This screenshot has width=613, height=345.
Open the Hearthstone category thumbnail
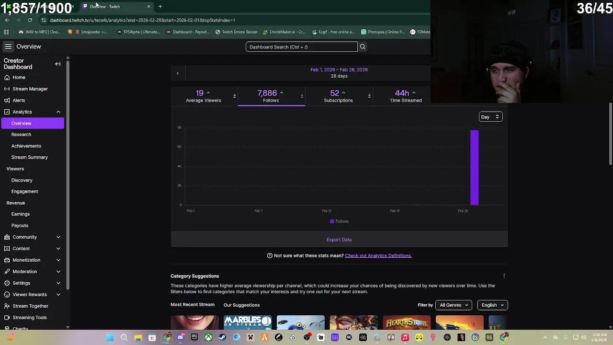[407, 322]
